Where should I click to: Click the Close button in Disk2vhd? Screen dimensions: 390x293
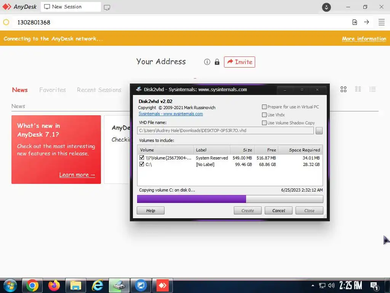click(309, 211)
